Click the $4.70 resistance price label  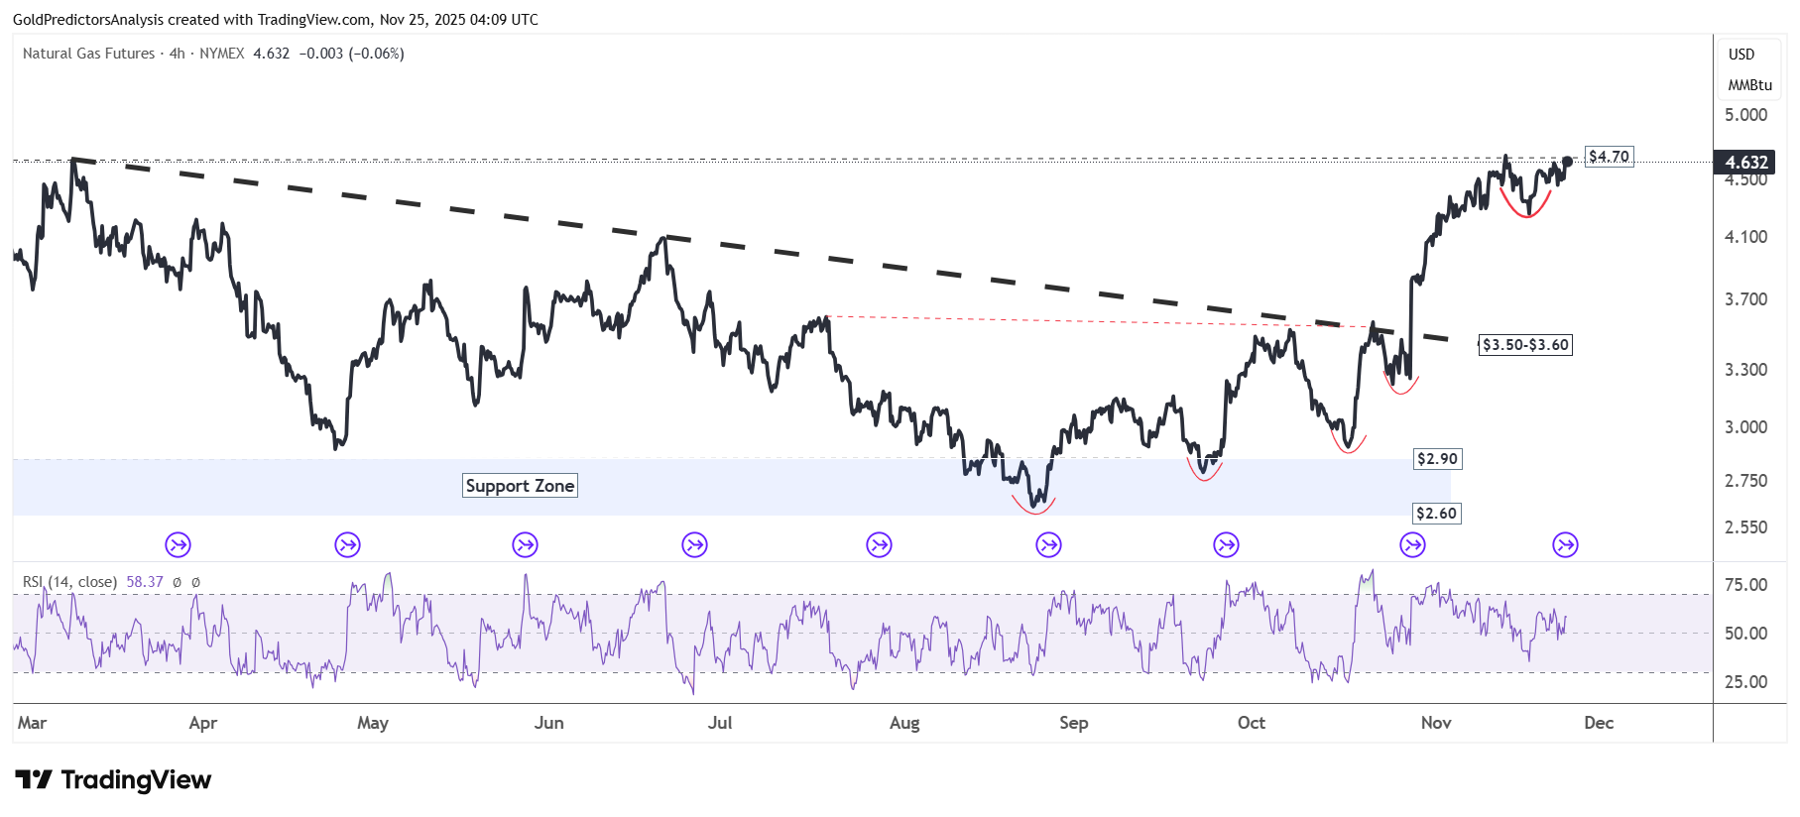(x=1609, y=157)
